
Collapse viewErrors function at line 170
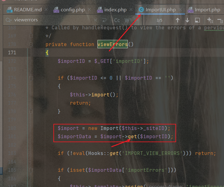coord(31,45)
